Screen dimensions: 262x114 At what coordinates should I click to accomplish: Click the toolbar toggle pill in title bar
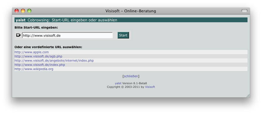pyautogui.click(x=244, y=11)
